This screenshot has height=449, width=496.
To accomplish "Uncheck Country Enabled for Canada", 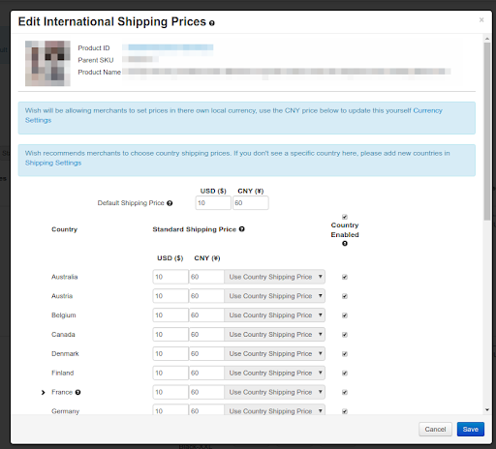I will [x=345, y=335].
